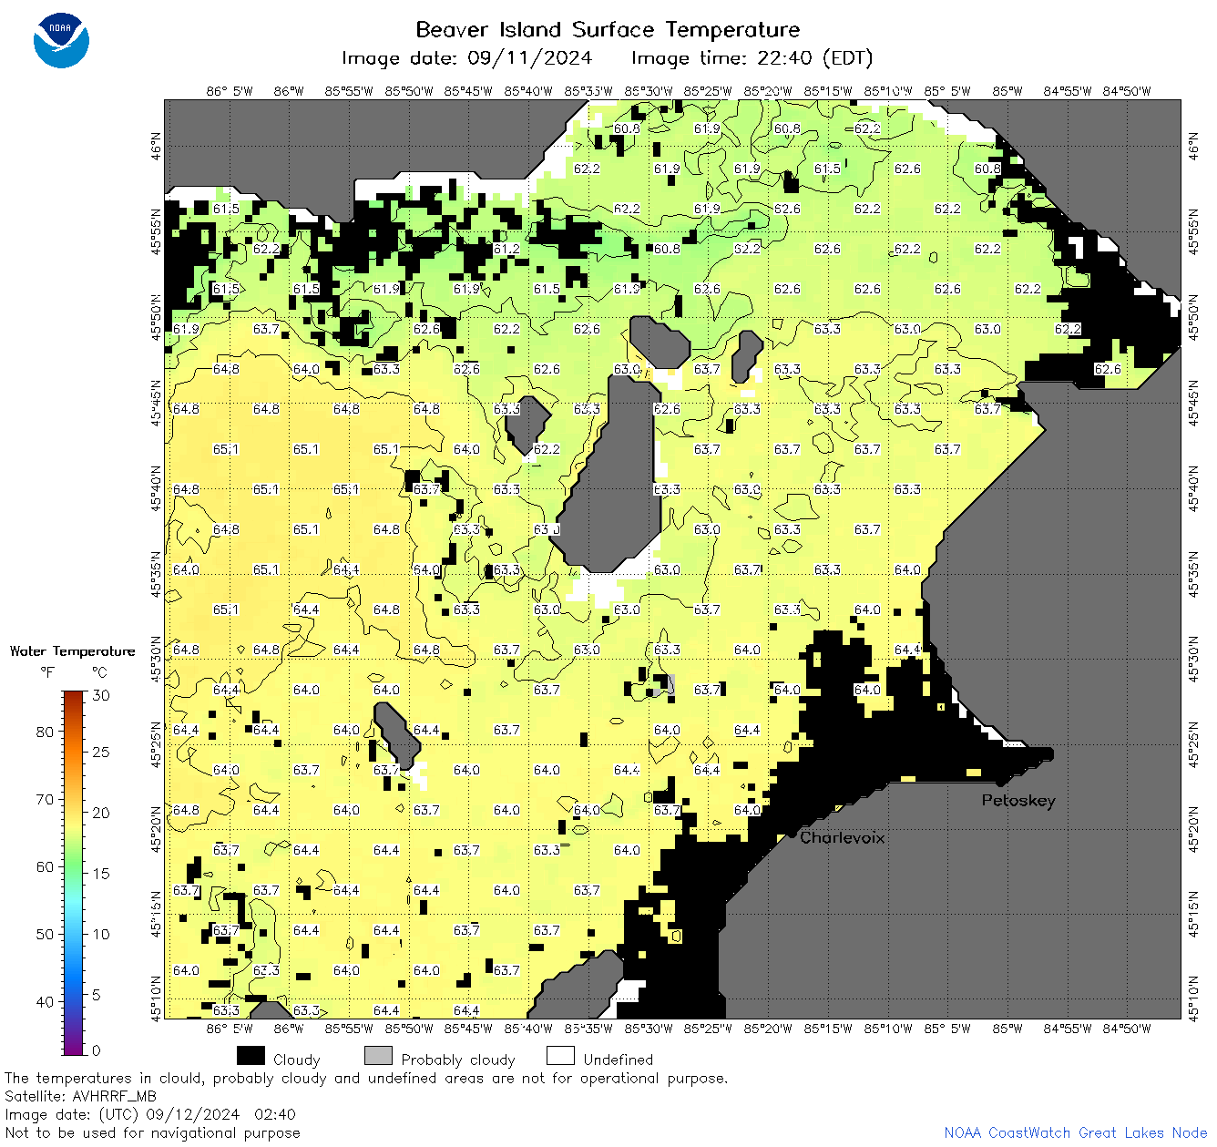Click the 60 Fahrenheit tick label
The image size is (1217, 1147).
point(45,866)
